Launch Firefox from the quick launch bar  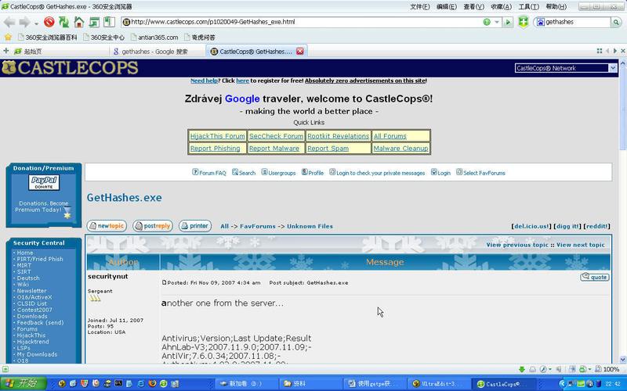click(x=152, y=383)
